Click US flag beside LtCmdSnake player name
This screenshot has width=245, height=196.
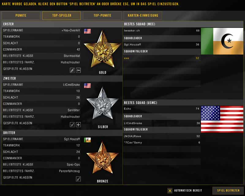click(x=87, y=85)
